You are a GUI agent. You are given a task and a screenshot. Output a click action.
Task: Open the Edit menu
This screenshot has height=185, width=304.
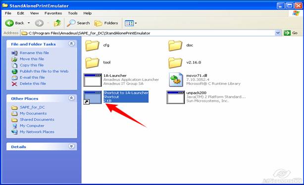[x=20, y=13]
